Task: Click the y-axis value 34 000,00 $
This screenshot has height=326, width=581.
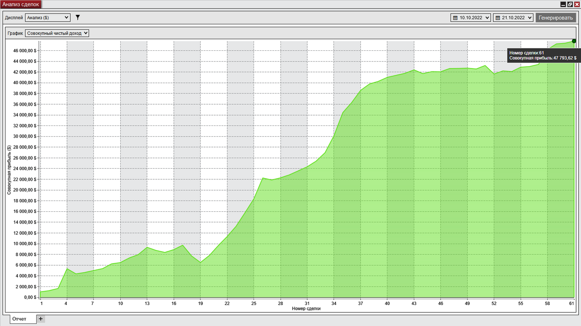Action: [x=25, y=115]
